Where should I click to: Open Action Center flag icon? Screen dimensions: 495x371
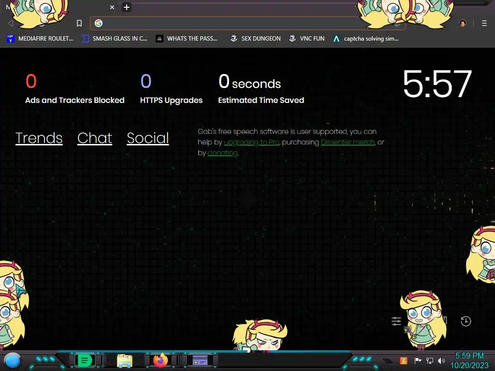pyautogui.click(x=418, y=360)
